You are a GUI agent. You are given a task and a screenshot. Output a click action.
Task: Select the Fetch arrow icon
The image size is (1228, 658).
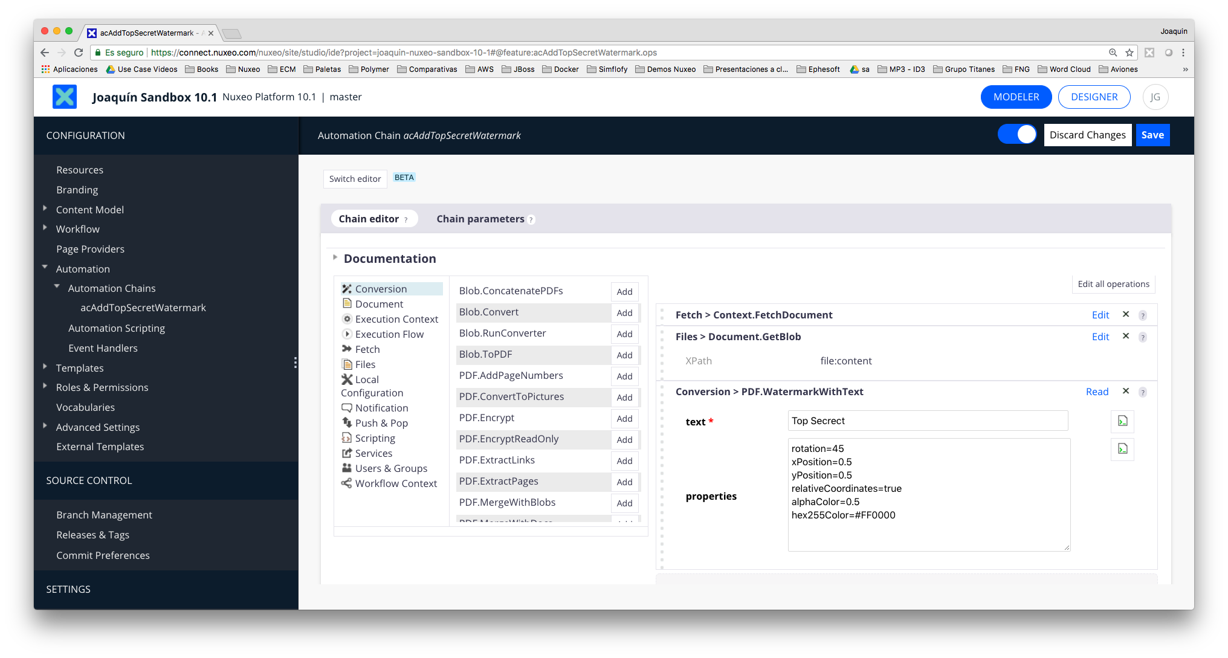point(347,349)
